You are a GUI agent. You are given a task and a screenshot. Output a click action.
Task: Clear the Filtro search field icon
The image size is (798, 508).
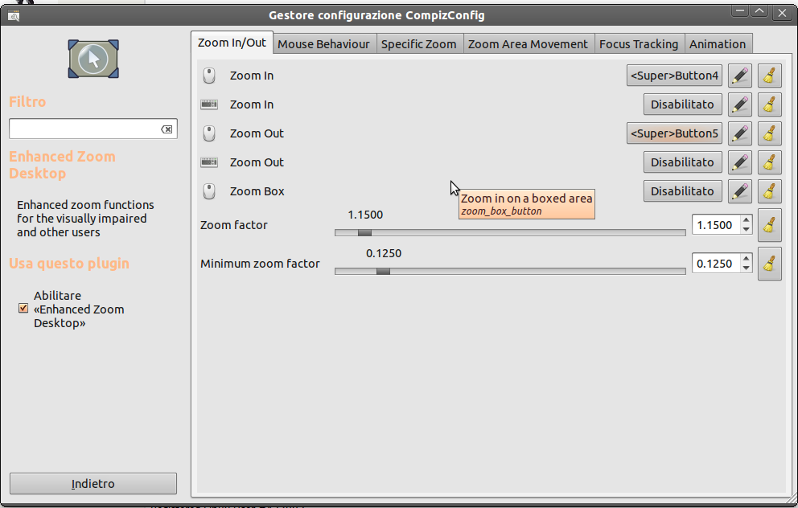167,129
